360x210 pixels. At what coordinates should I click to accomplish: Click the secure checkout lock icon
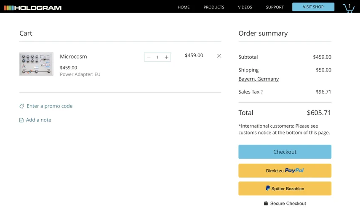coord(266,203)
